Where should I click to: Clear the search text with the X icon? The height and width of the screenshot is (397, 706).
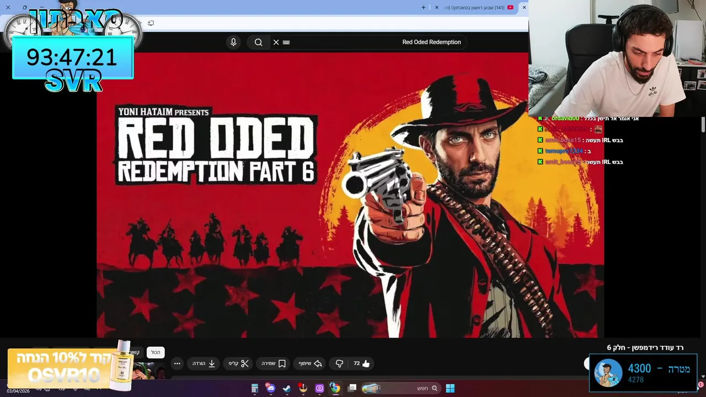[276, 42]
